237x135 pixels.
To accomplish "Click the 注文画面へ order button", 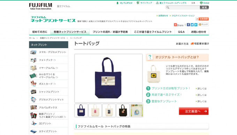I will coord(194,111).
